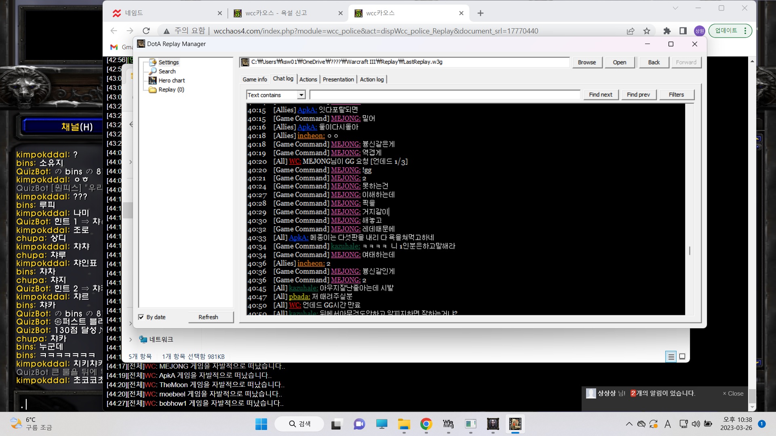Expand the 네트워크 item in explorer
The height and width of the screenshot is (436, 776).
pos(131,340)
